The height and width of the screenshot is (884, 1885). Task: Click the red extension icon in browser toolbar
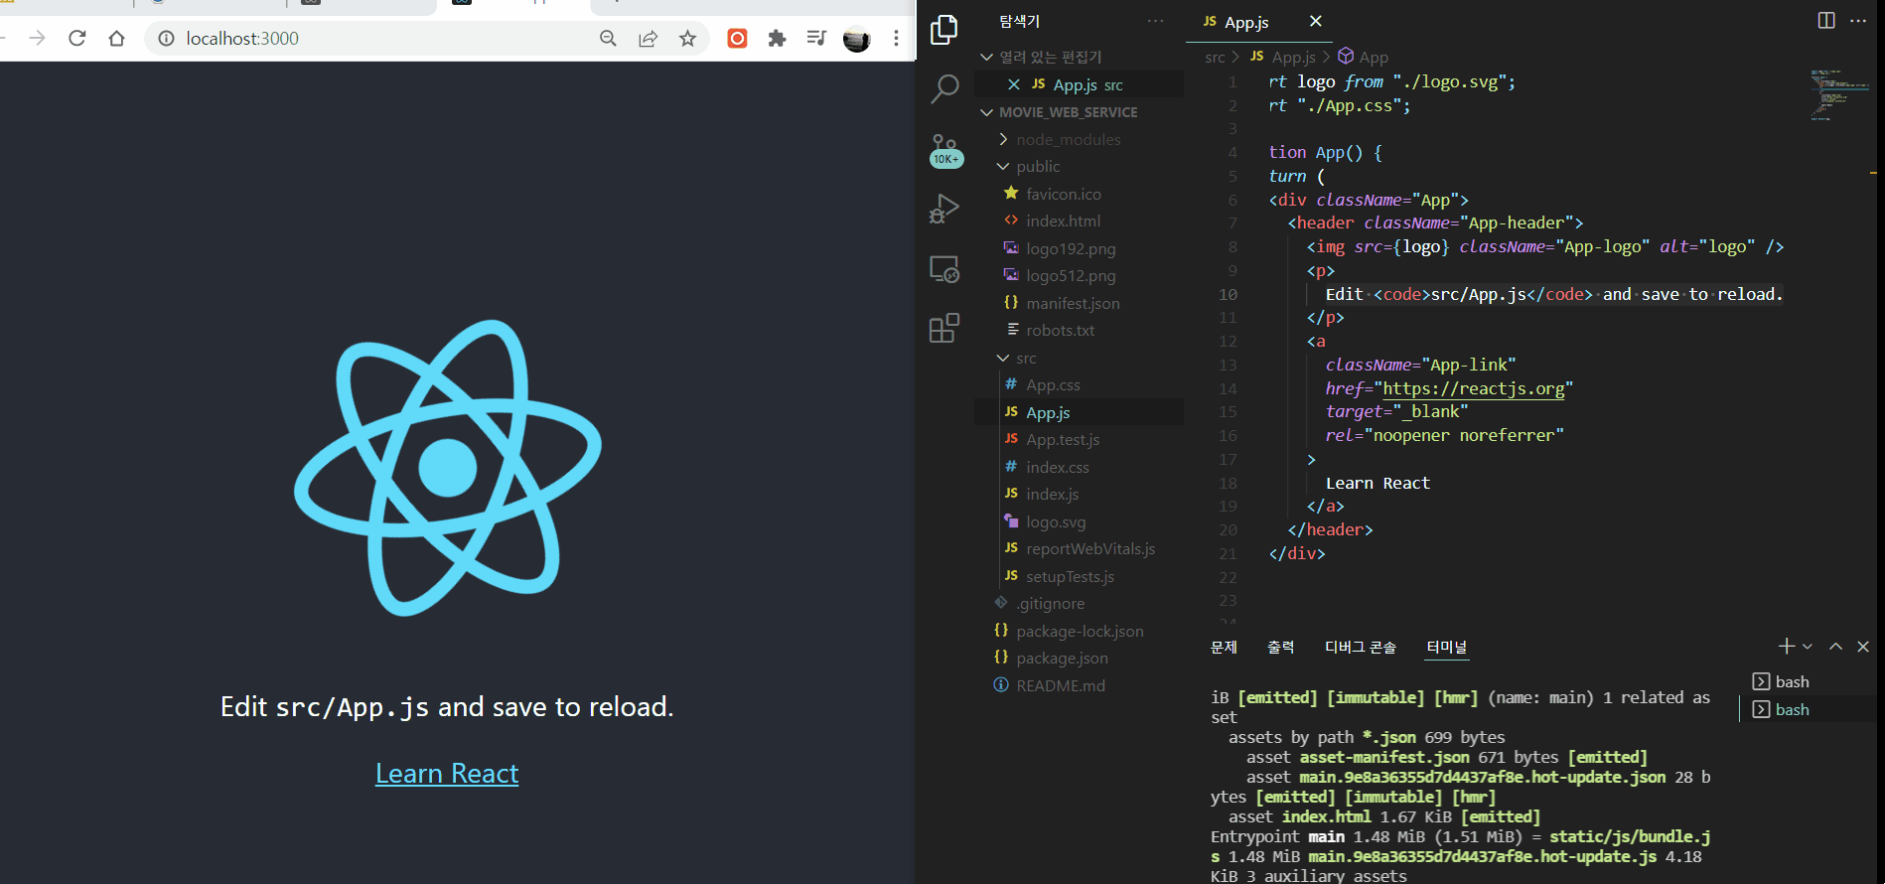click(x=737, y=38)
